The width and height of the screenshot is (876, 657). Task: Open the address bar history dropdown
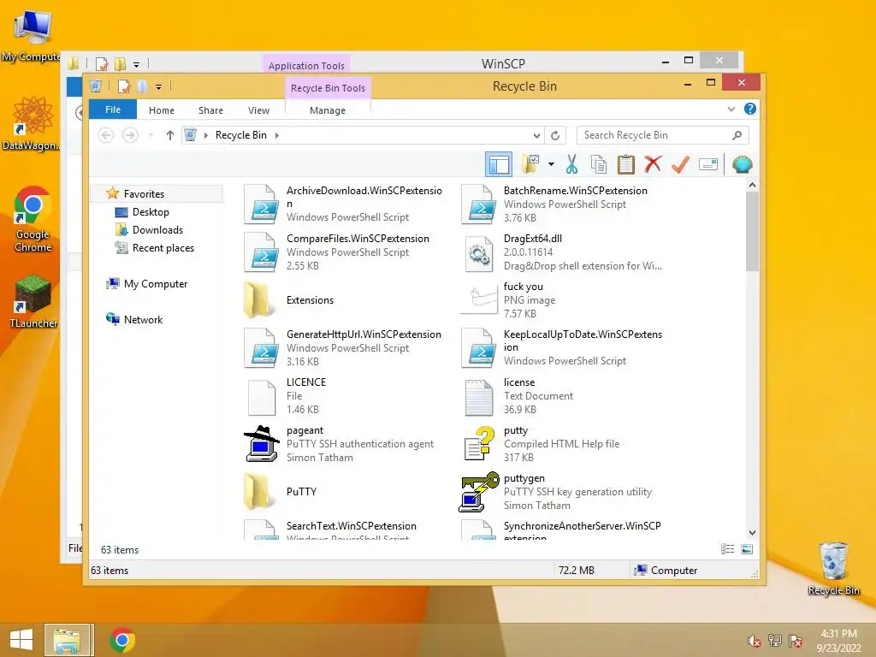click(536, 135)
